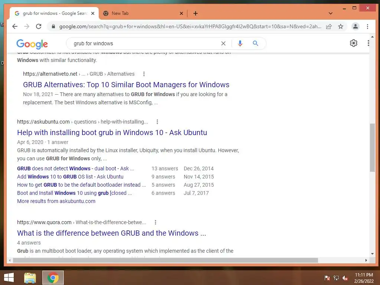Open GRUB does not detect Windows link
Viewport: 380px width, 285px height.
(75, 168)
